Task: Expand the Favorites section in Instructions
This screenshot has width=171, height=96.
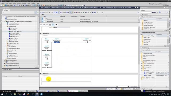Action: 141,15
